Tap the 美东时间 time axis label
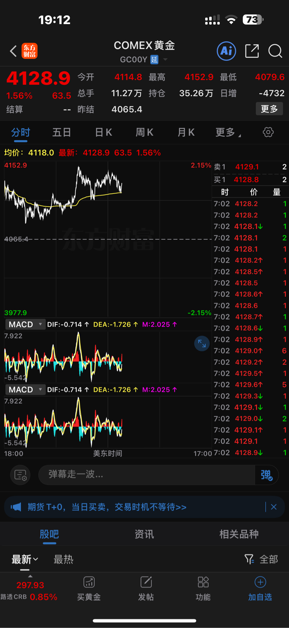Screen dimensions: 289x628 (108, 453)
